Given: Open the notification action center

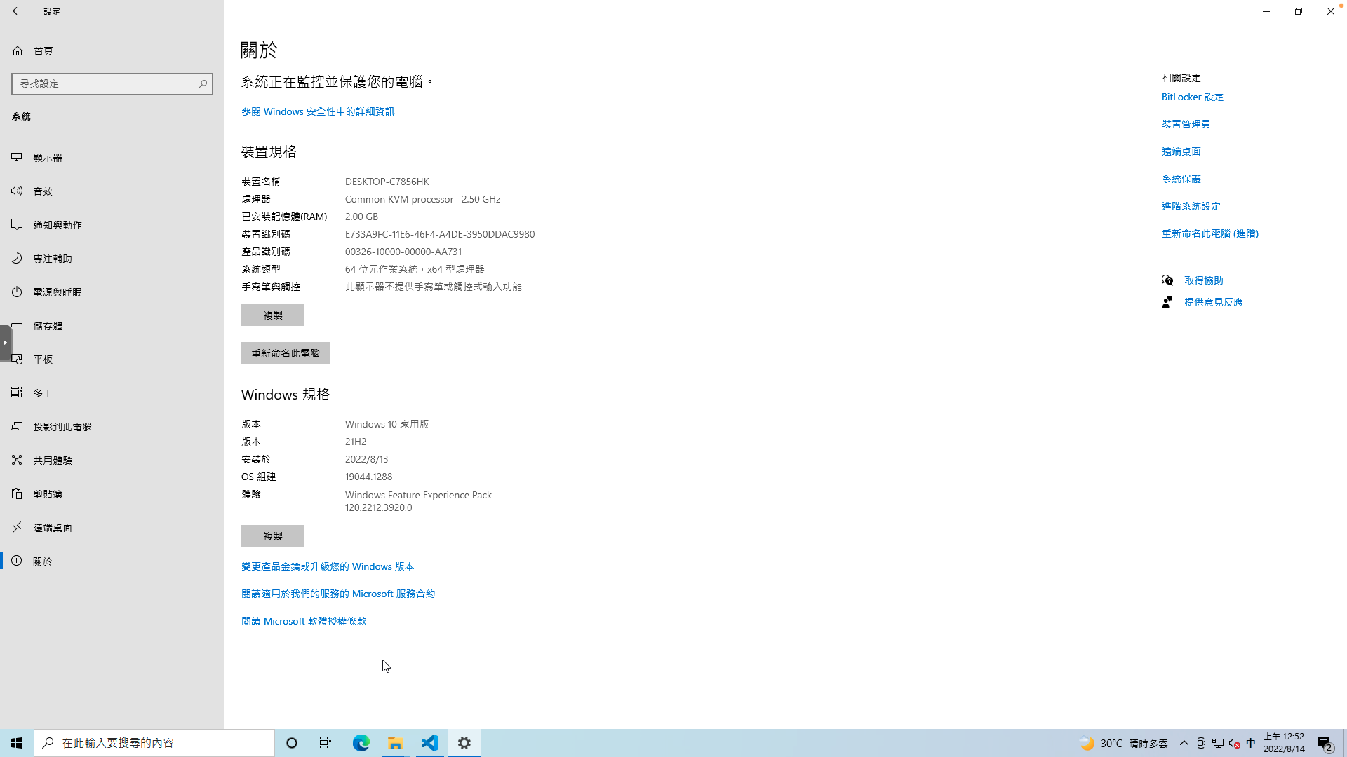Looking at the screenshot, I should (1325, 743).
